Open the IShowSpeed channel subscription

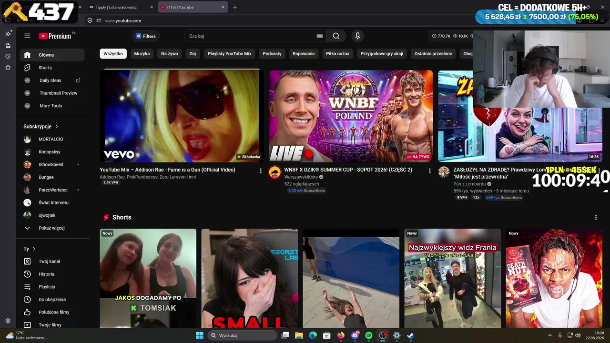click(52, 164)
